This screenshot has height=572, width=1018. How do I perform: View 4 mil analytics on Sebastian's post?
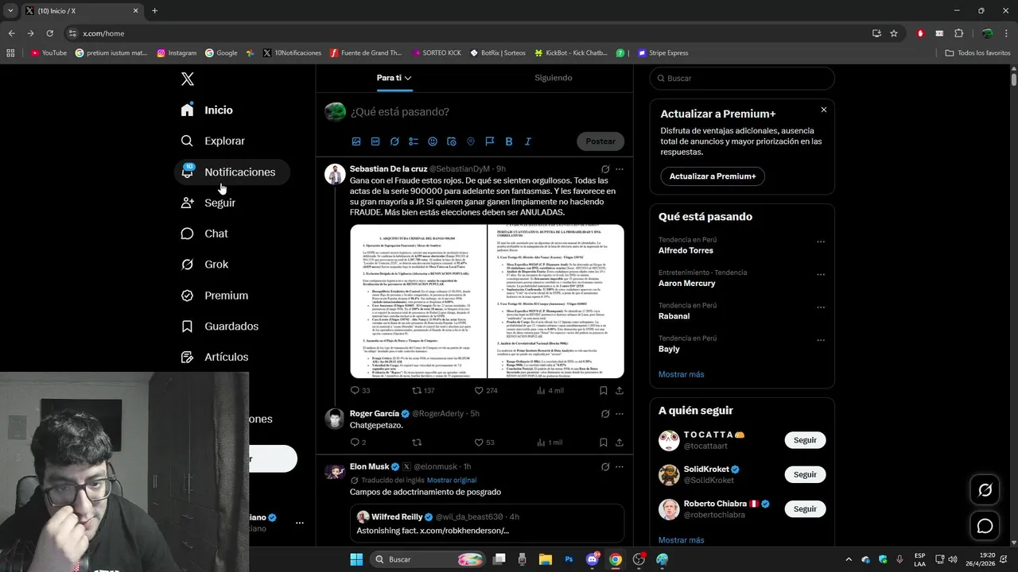click(550, 391)
